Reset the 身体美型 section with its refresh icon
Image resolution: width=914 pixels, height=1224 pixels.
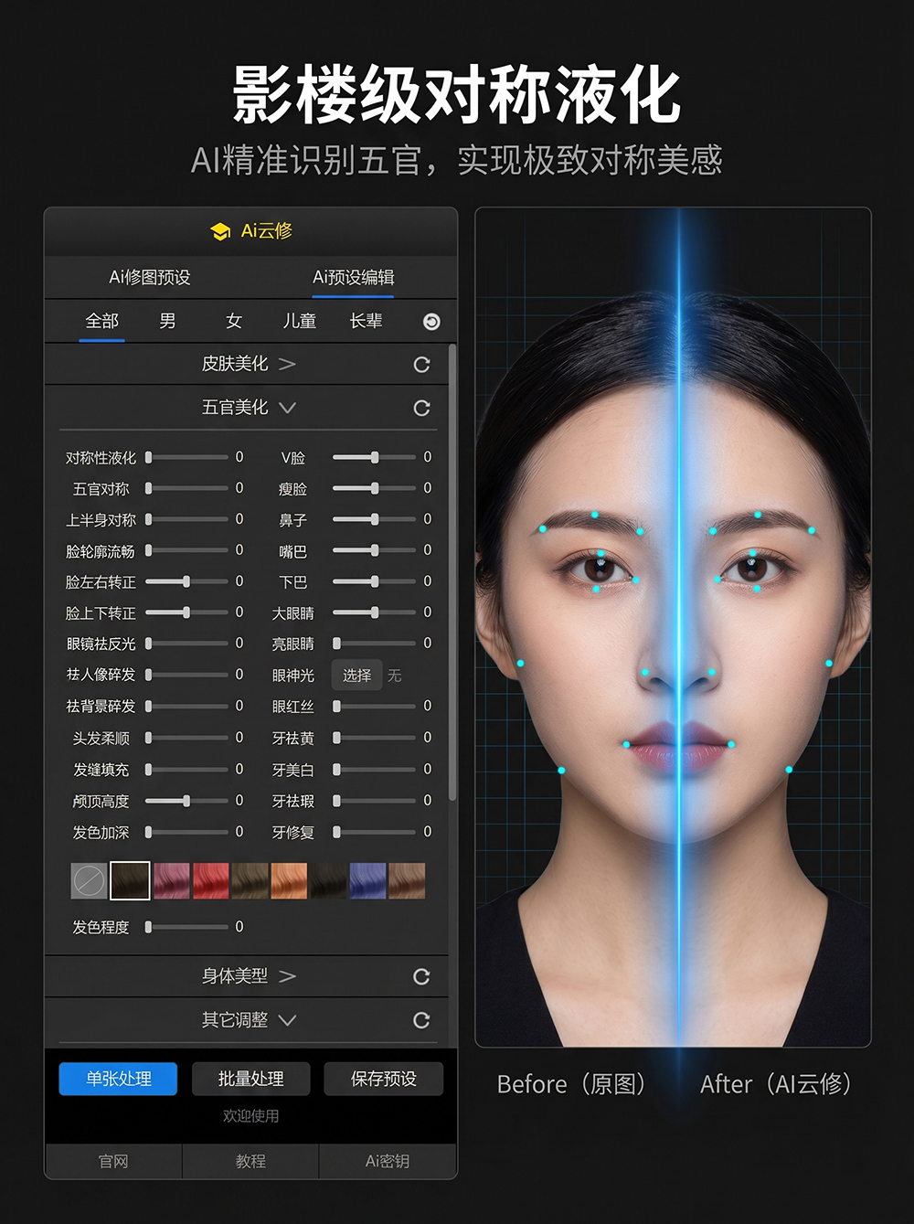click(x=421, y=976)
